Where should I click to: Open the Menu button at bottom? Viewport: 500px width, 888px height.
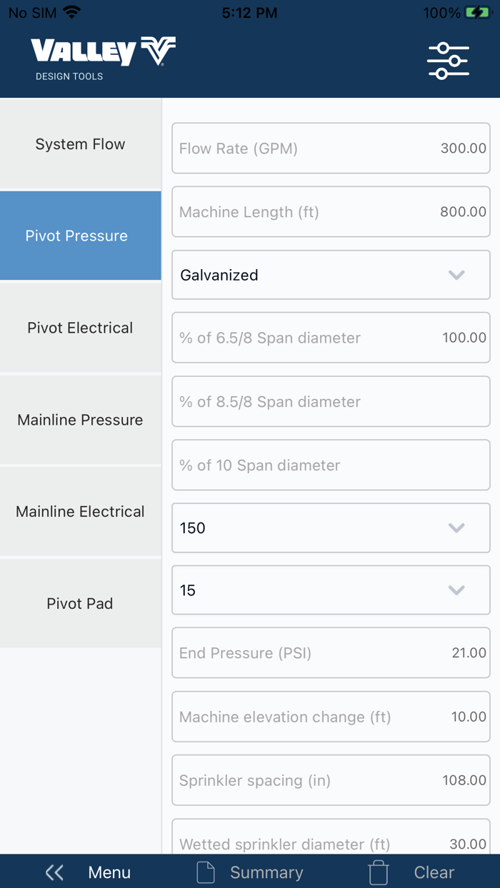109,872
